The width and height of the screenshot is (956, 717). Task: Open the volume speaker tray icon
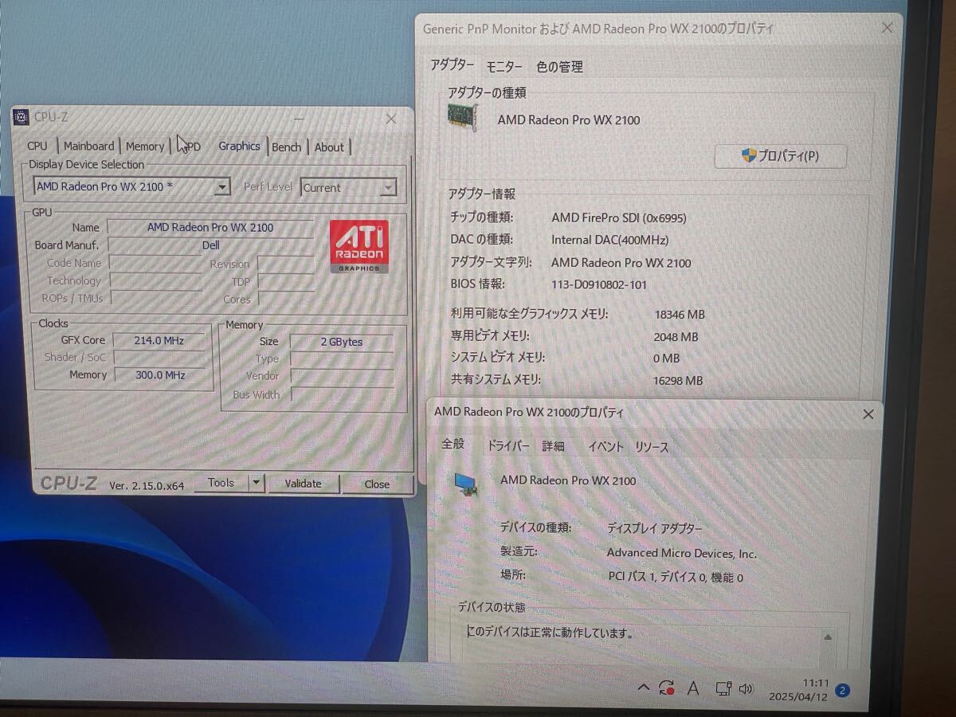pos(746,689)
